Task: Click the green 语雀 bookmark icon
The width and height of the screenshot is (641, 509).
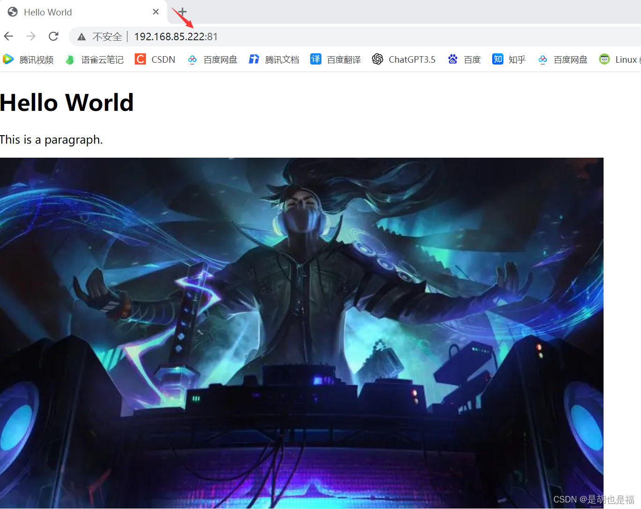Action: click(70, 59)
